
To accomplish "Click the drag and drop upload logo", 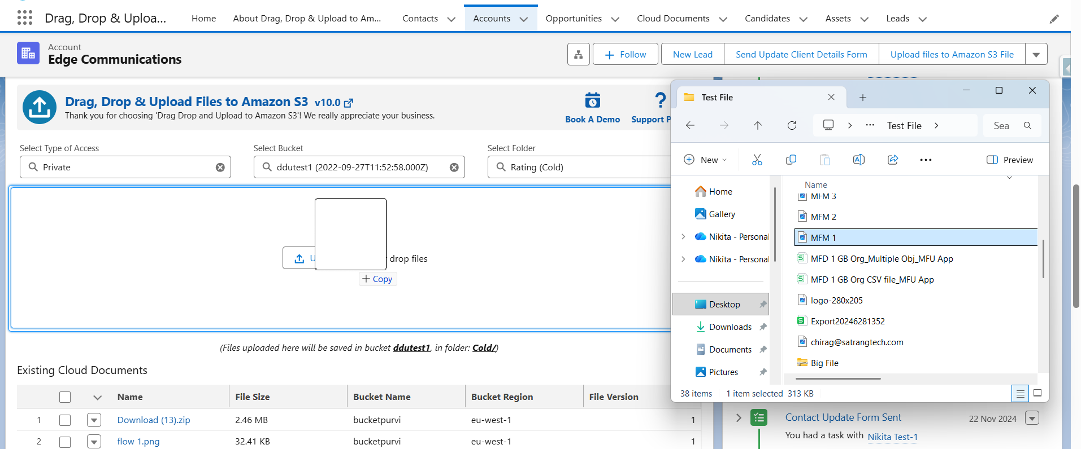I will [x=40, y=107].
